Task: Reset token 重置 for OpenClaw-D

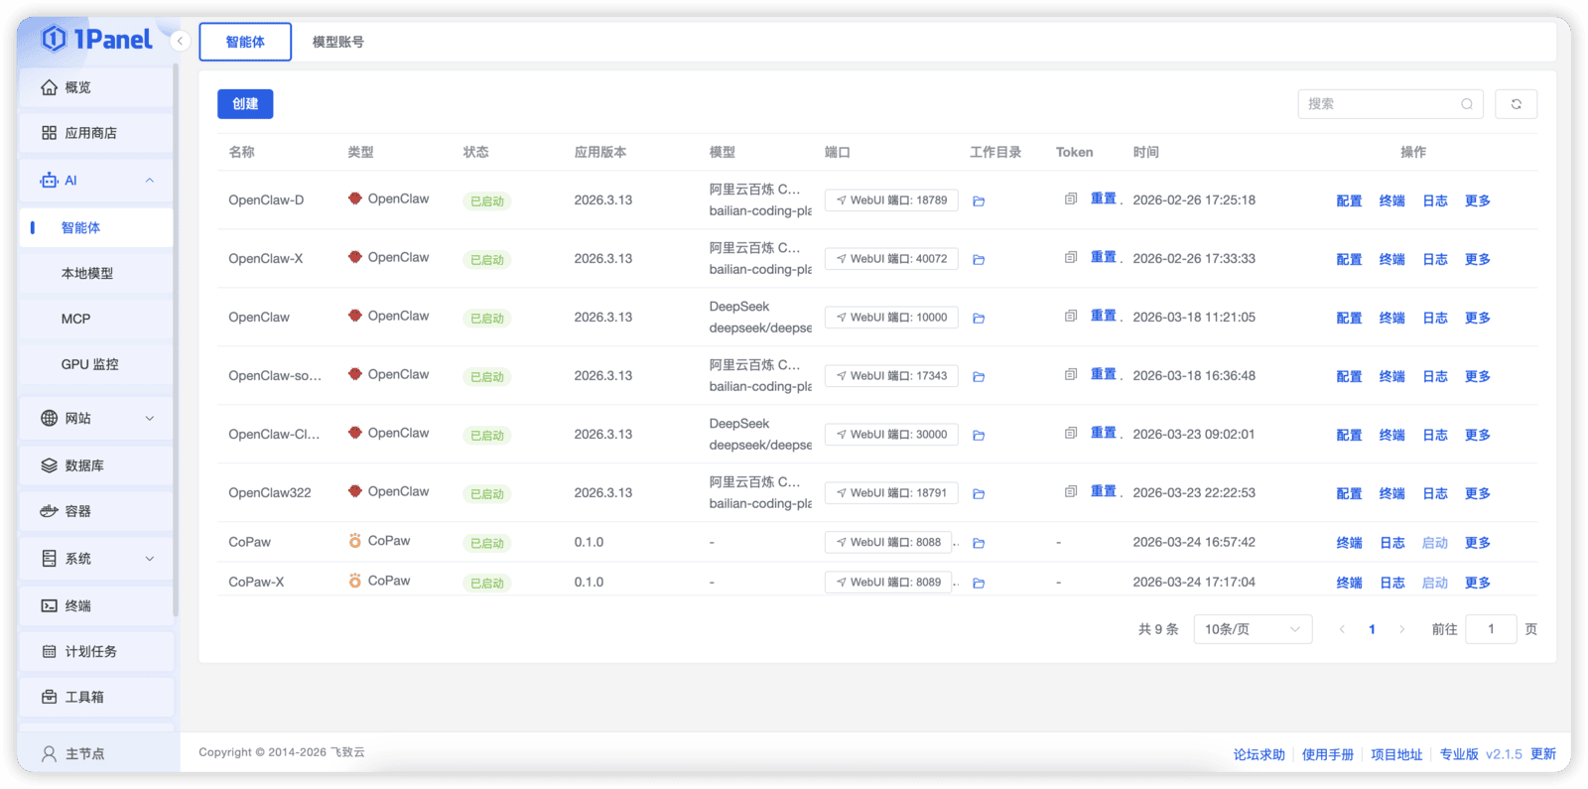Action: pyautogui.click(x=1104, y=198)
